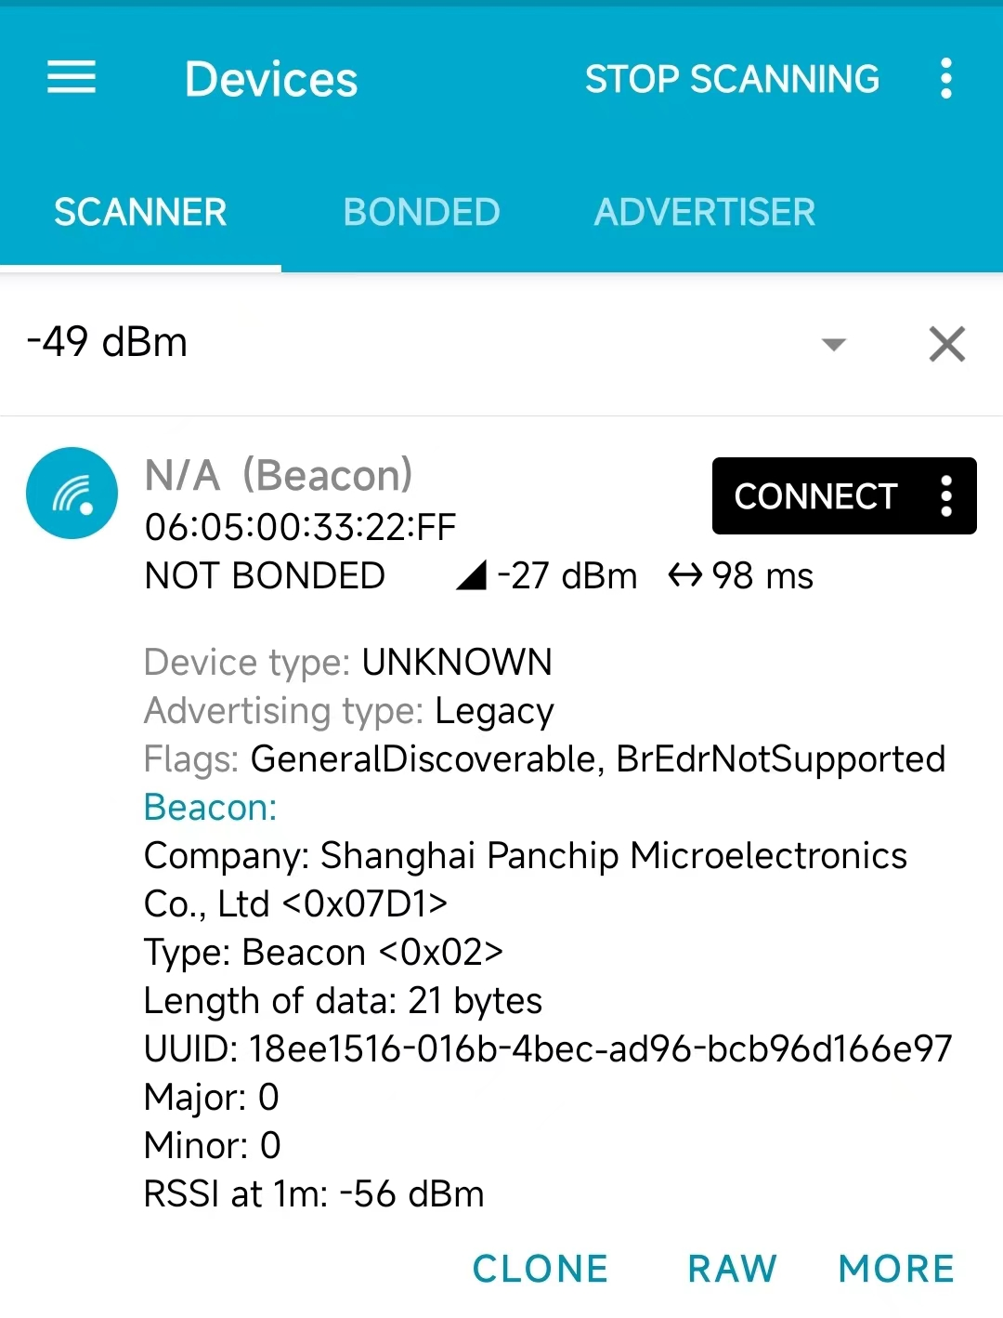1003x1318 pixels.
Task: Switch to the ADVERTISER tab
Action: [705, 212]
